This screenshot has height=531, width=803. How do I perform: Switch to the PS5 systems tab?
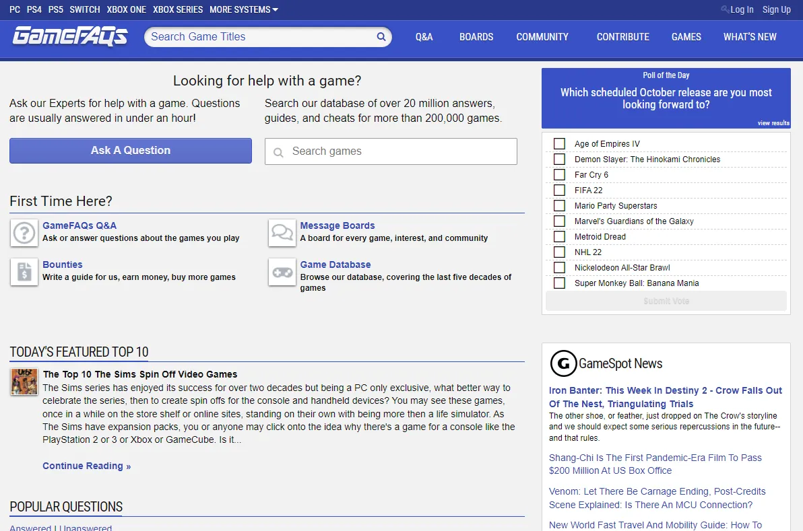click(x=55, y=9)
